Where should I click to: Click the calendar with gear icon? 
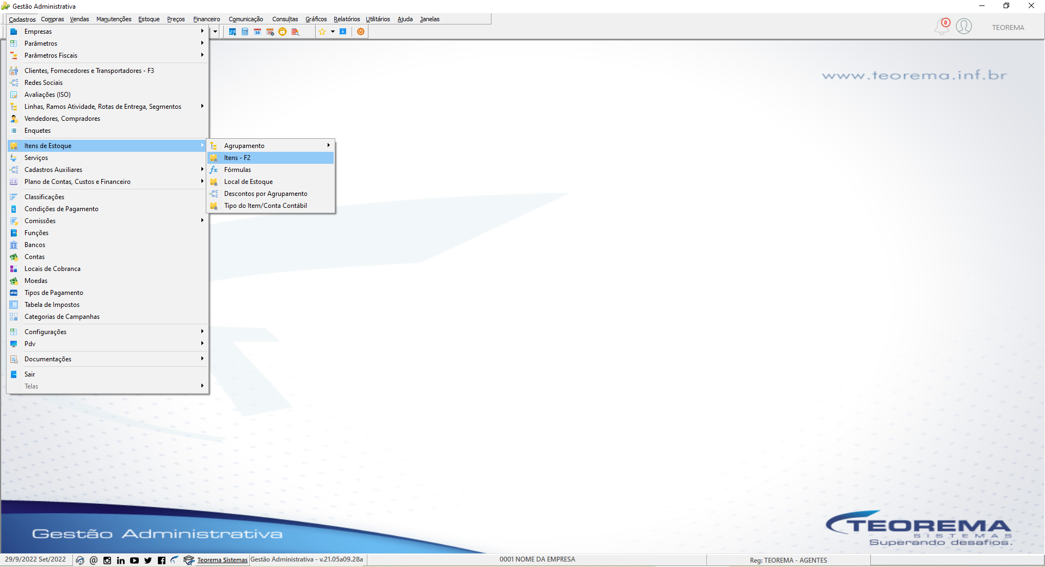(270, 32)
